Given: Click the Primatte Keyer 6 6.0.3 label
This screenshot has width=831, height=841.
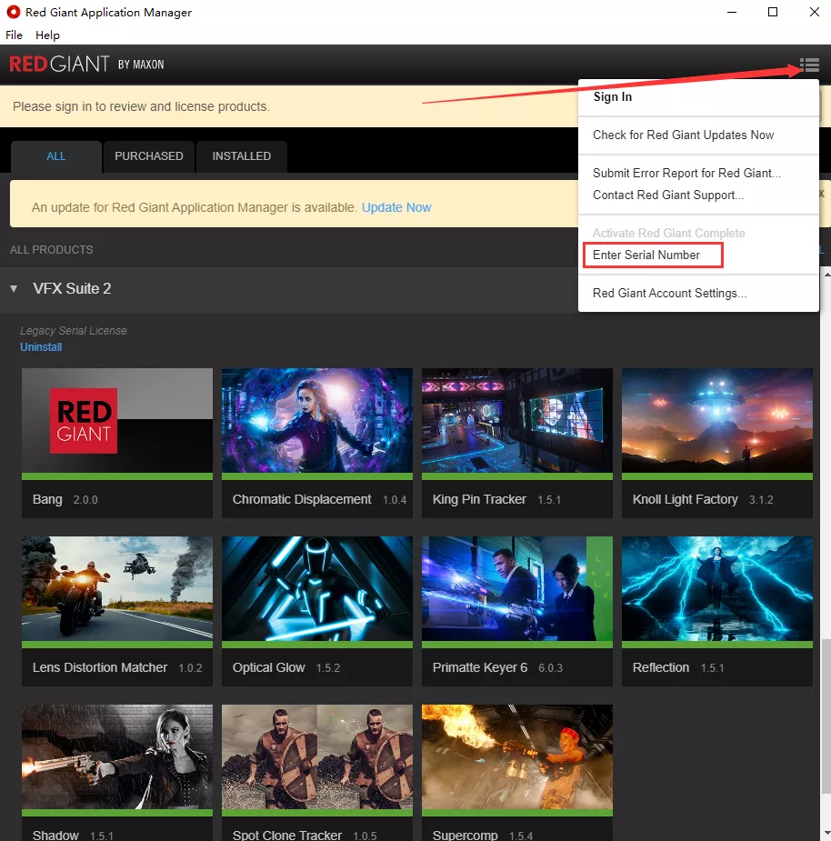Looking at the screenshot, I should pyautogui.click(x=498, y=667).
